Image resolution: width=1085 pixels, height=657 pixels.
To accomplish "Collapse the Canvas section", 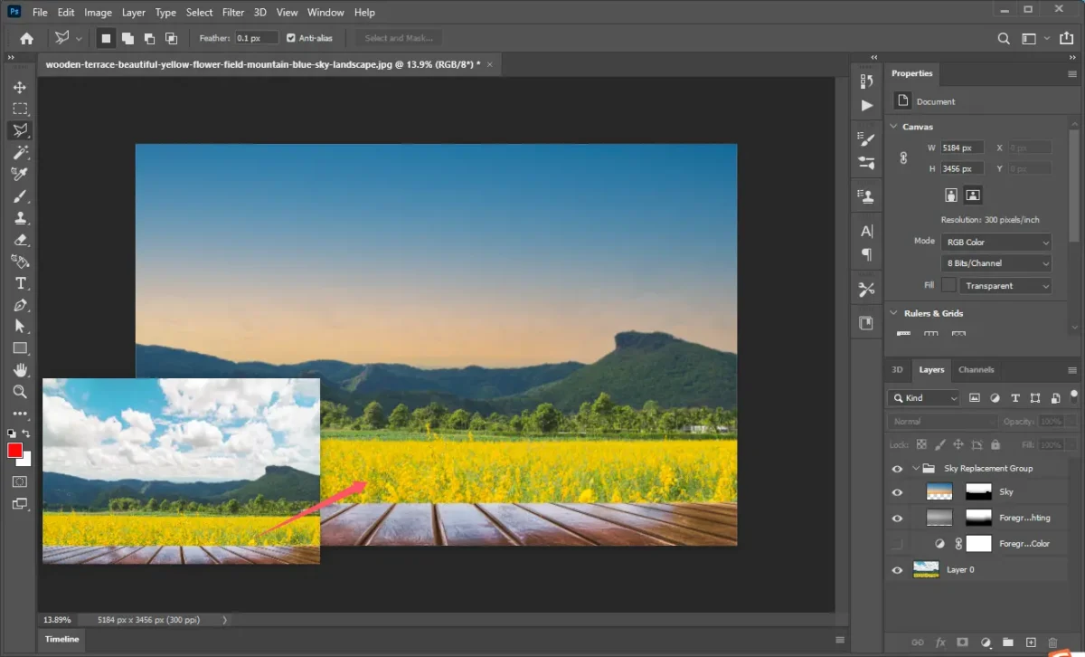I will pyautogui.click(x=893, y=127).
